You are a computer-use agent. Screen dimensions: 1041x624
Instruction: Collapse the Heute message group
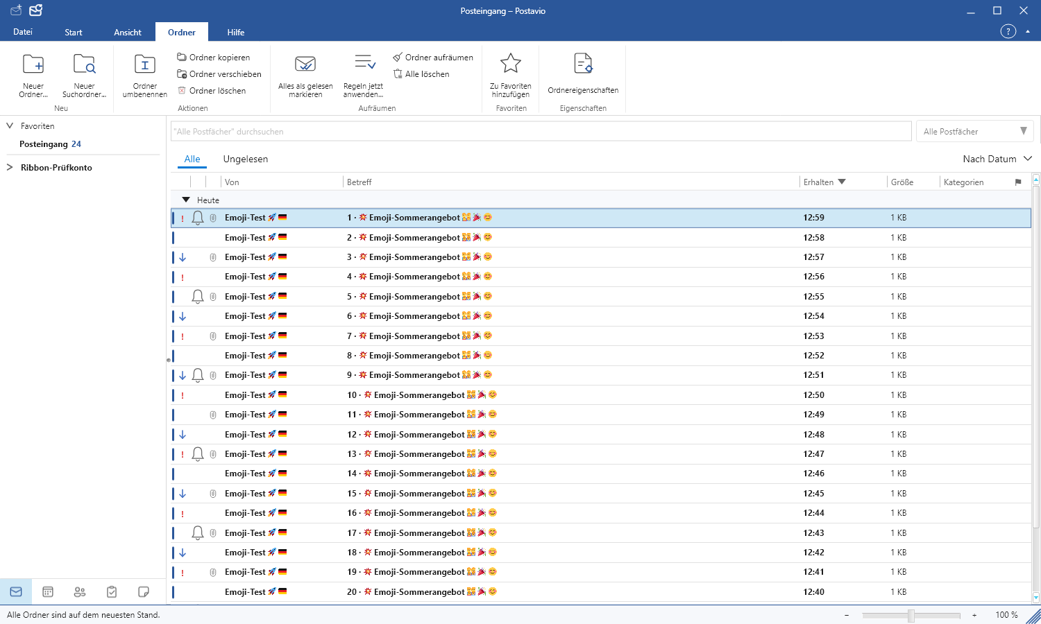[x=186, y=200]
